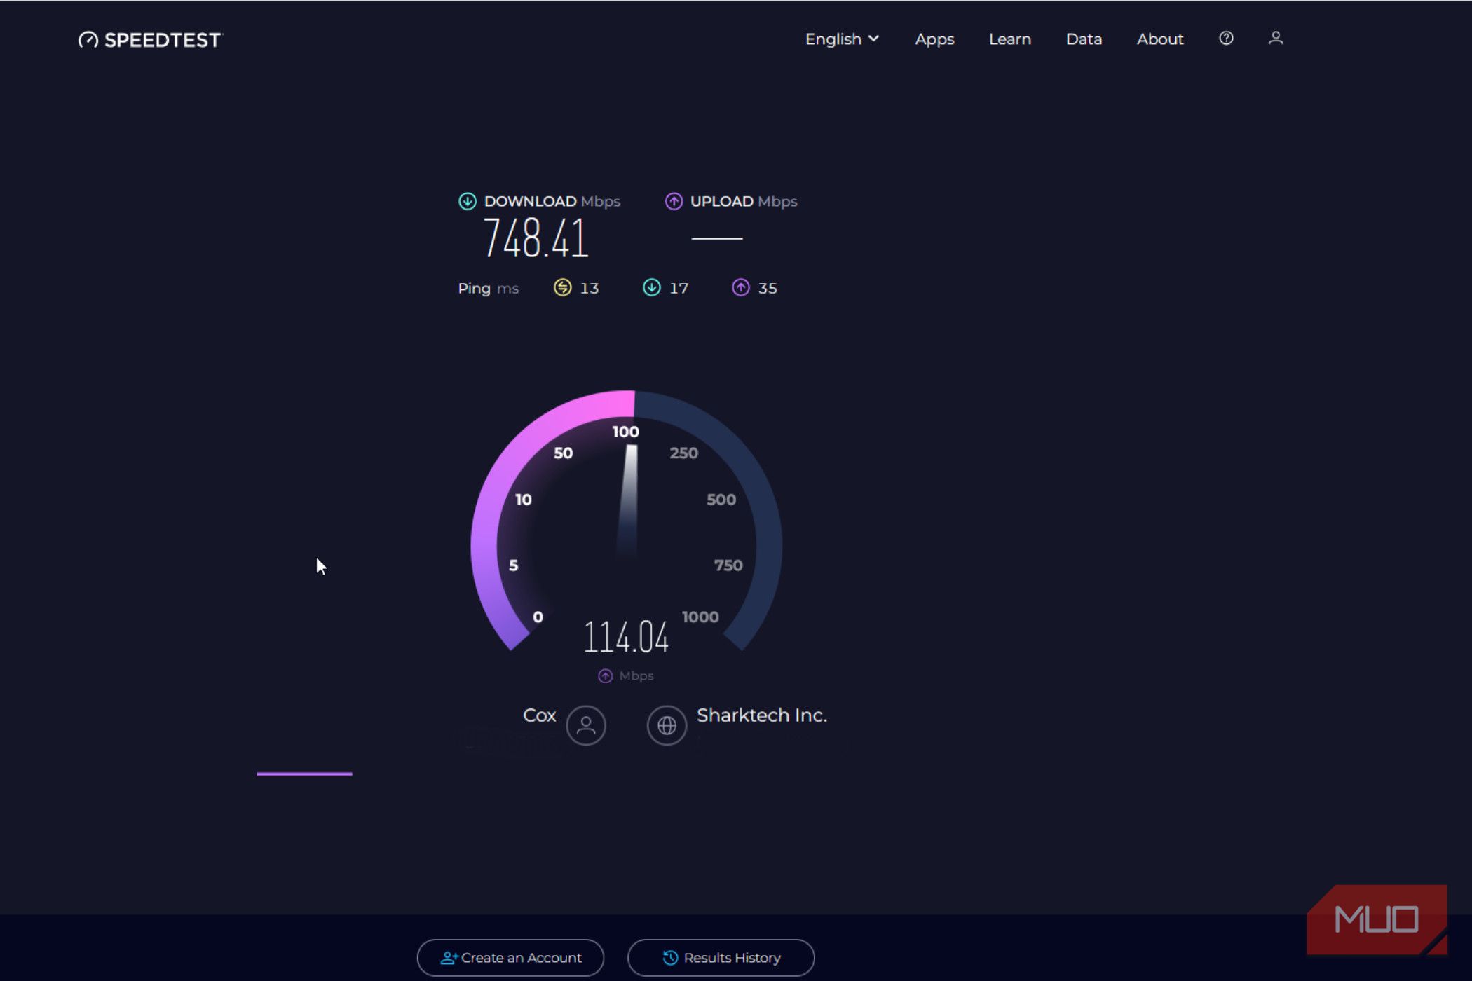Click the Ping ms label

(x=488, y=289)
